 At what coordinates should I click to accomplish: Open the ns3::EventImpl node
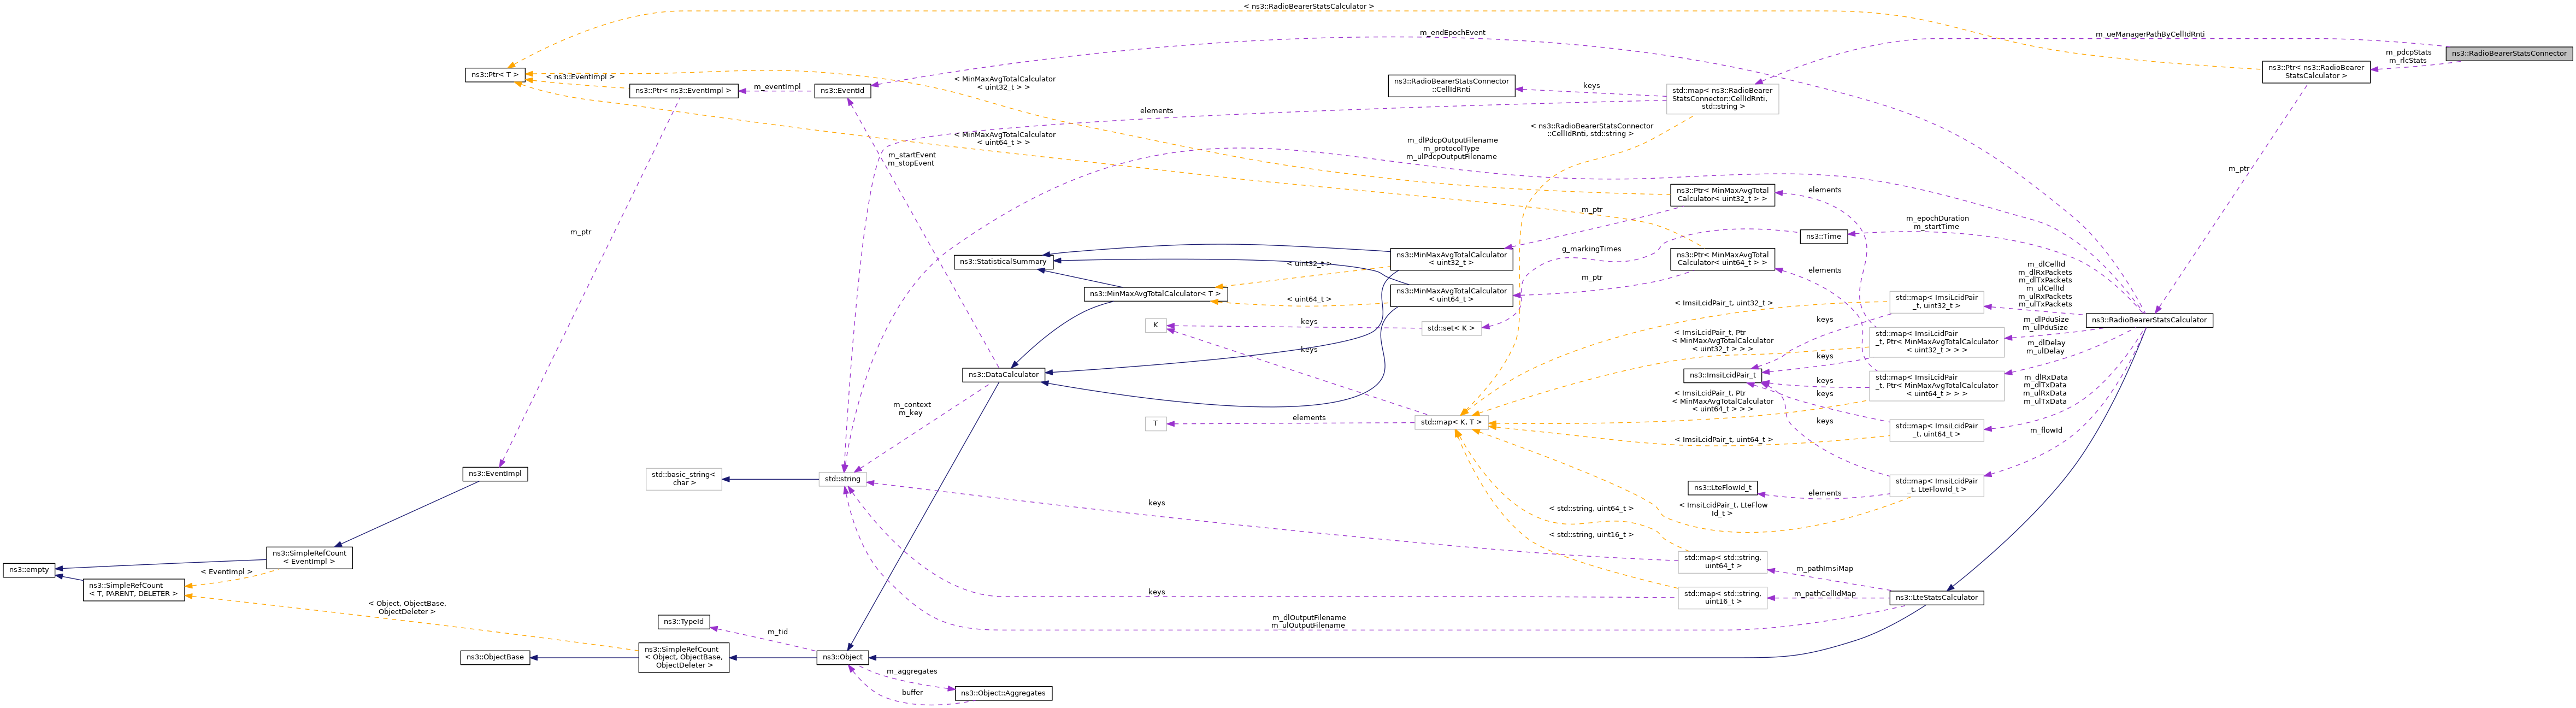[495, 474]
